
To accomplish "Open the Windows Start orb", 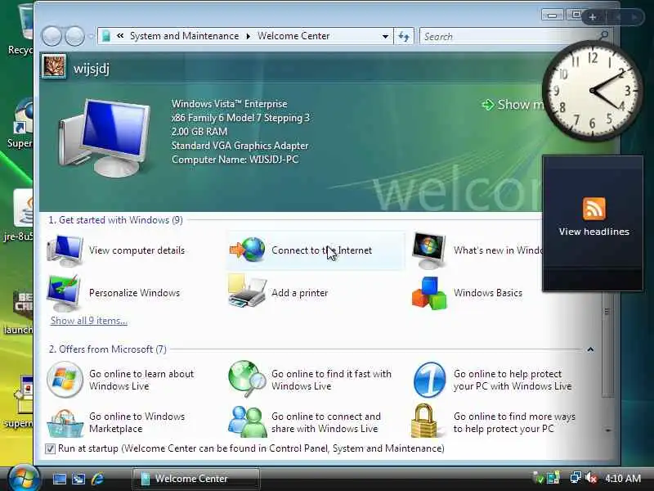I will click(23, 479).
